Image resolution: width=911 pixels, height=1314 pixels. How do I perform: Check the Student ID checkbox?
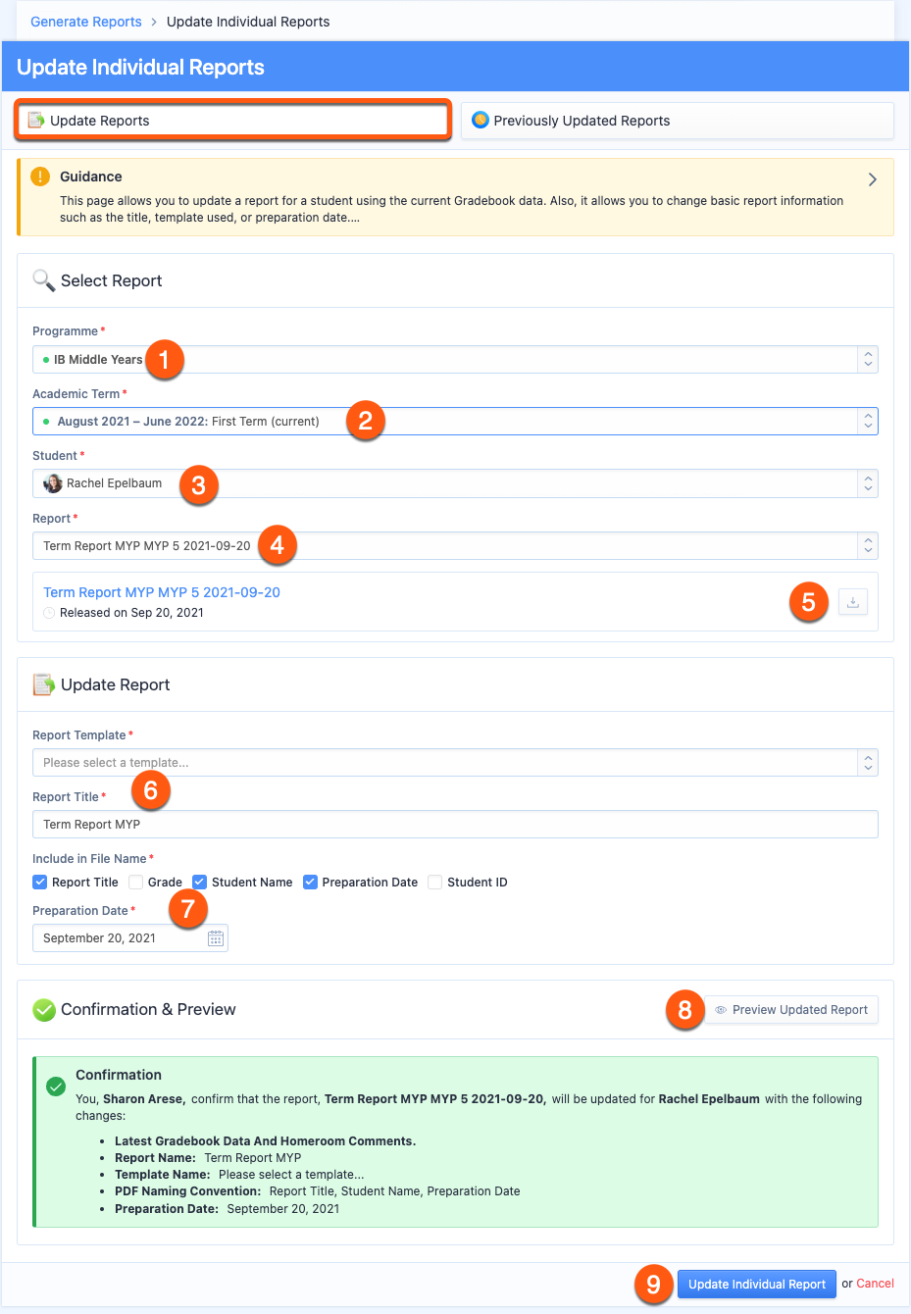pos(435,883)
